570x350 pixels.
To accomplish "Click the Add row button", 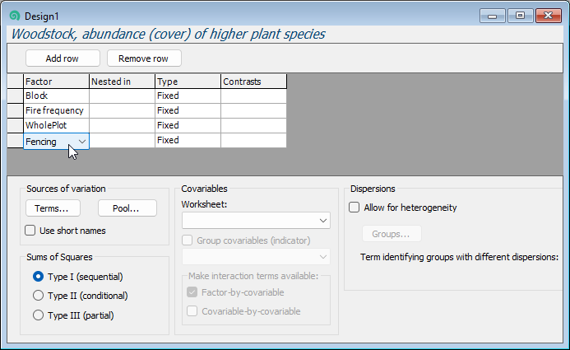I will (63, 58).
